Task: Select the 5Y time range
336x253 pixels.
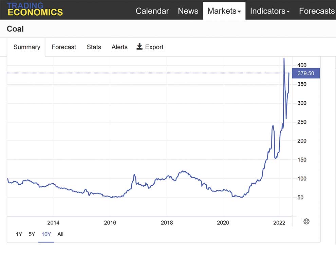Action: (x=32, y=234)
